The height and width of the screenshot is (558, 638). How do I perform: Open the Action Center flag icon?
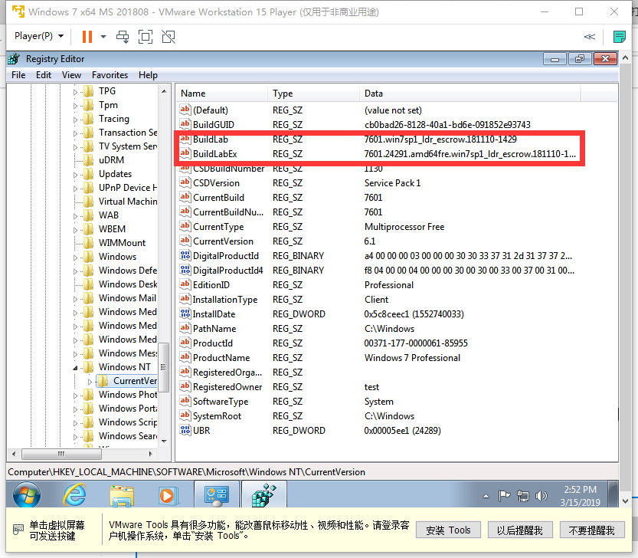click(x=504, y=496)
